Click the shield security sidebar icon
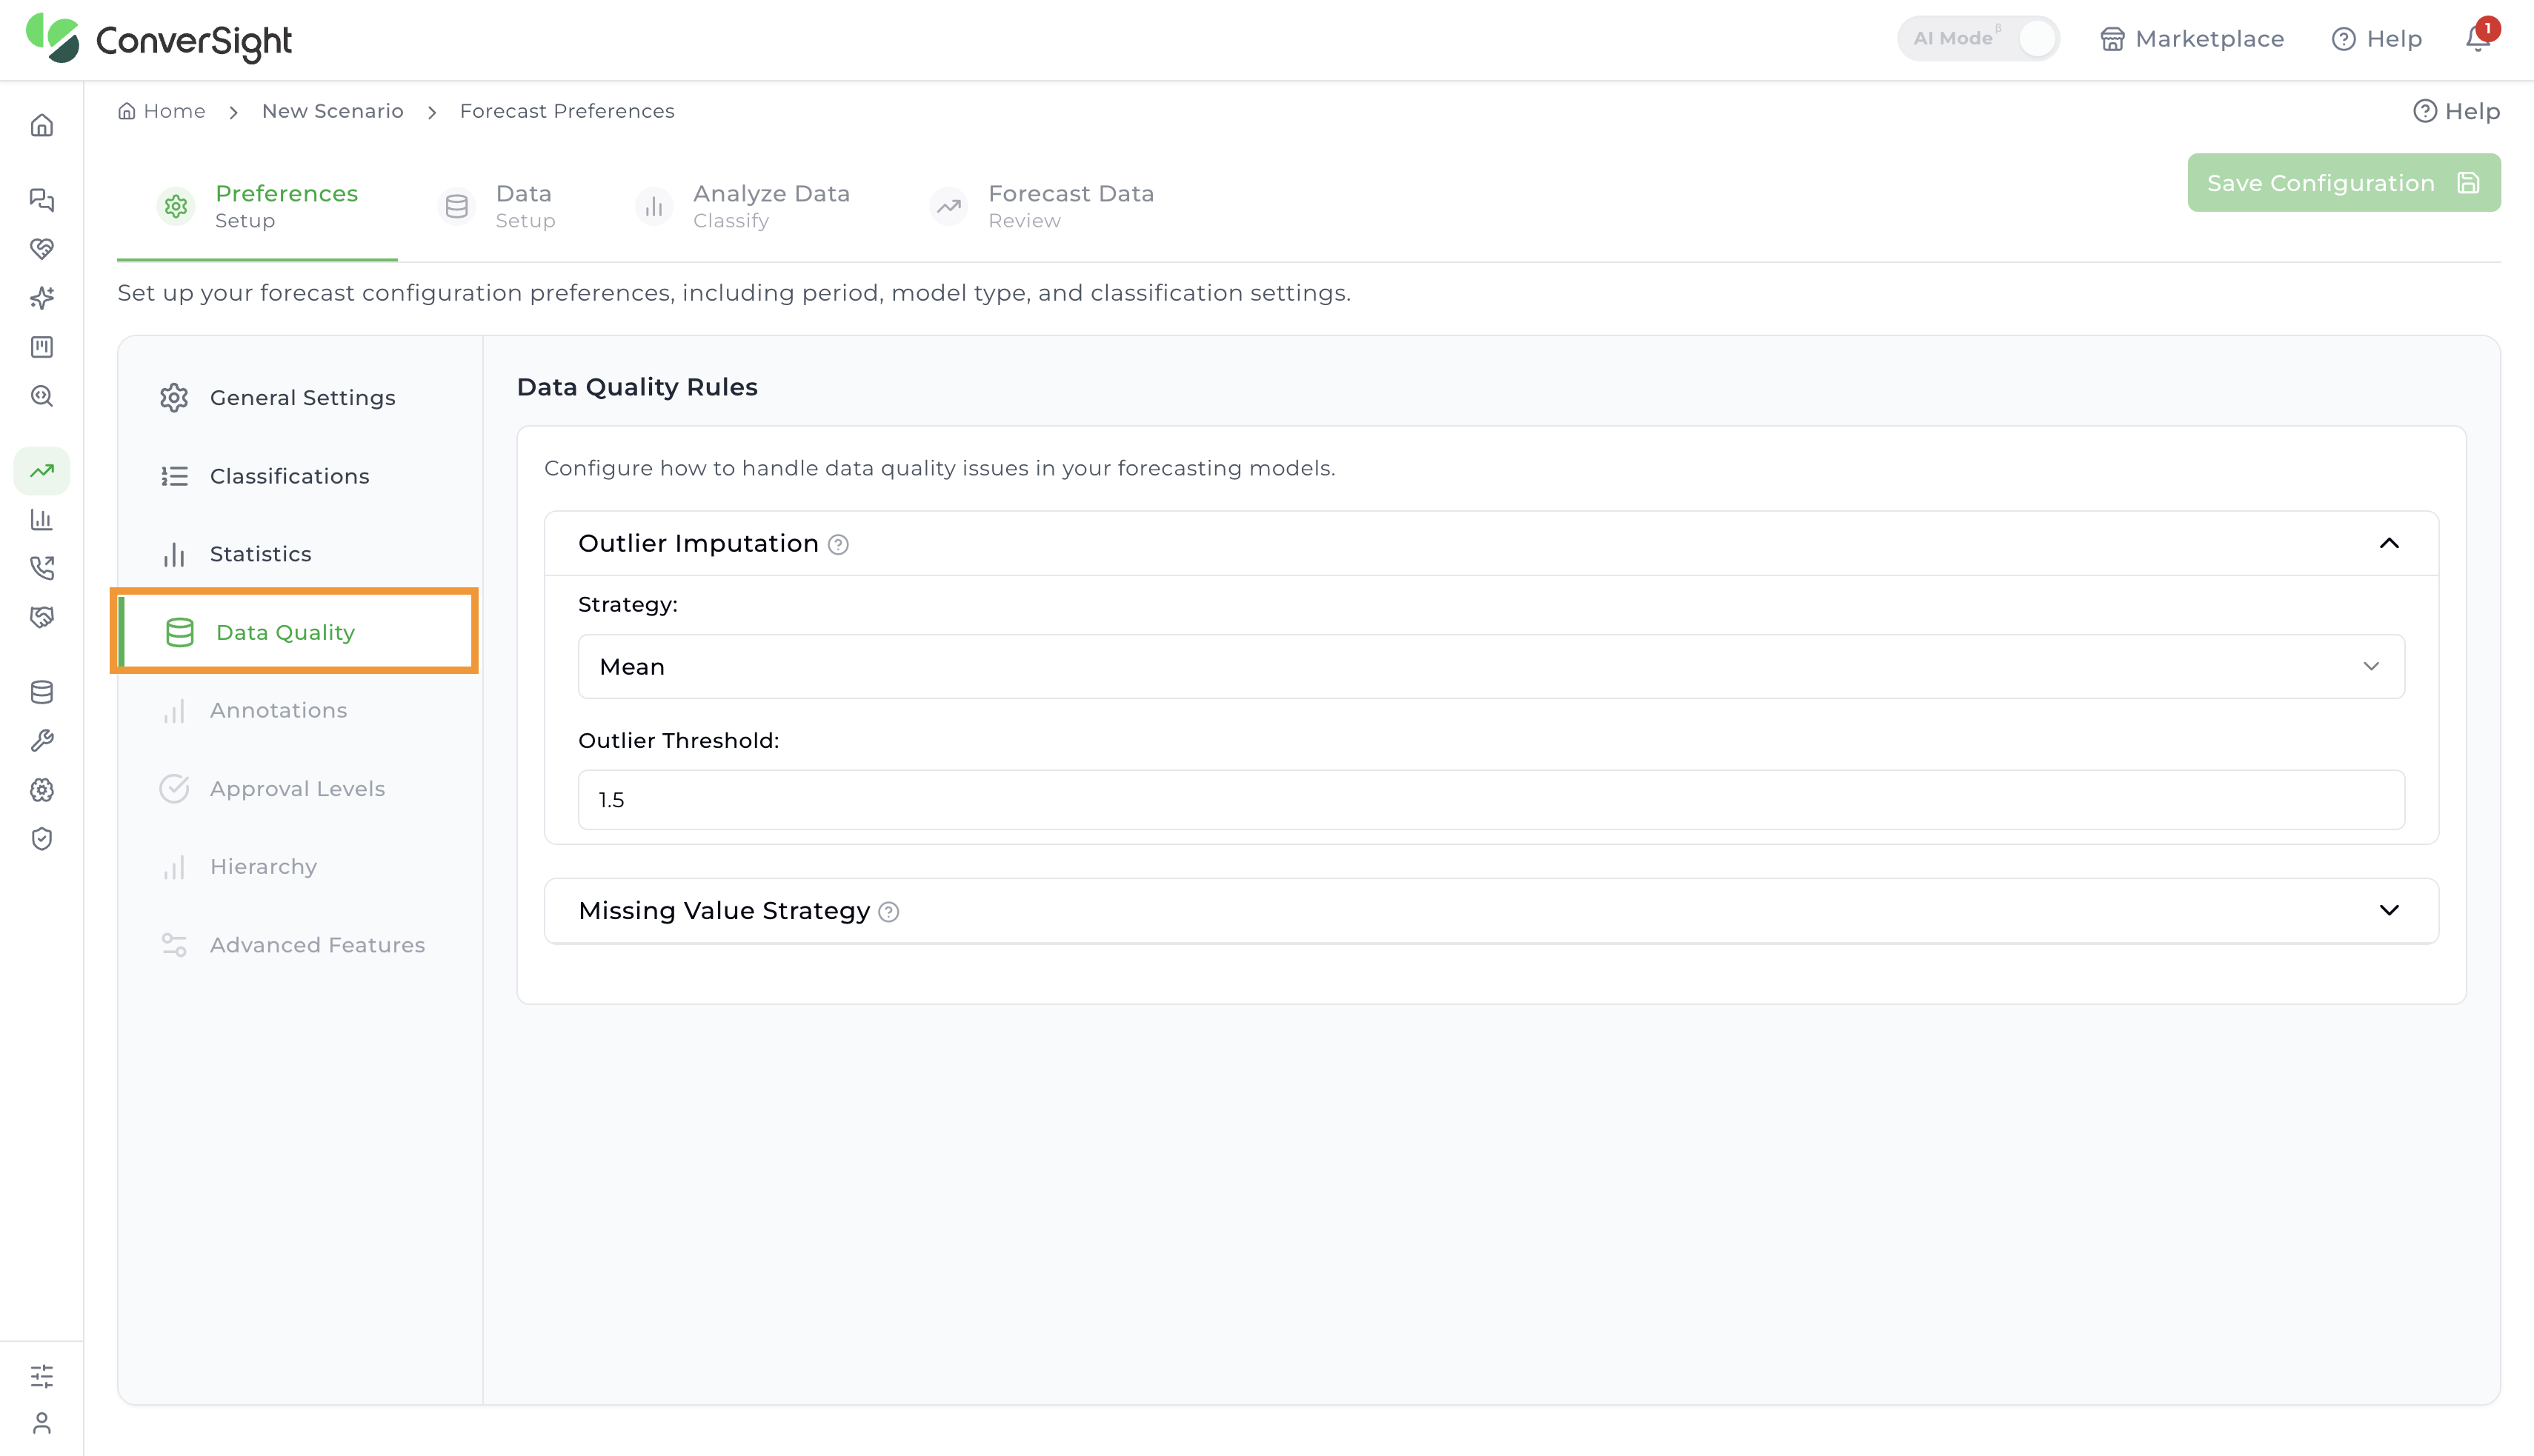This screenshot has height=1456, width=2534. pyautogui.click(x=41, y=839)
